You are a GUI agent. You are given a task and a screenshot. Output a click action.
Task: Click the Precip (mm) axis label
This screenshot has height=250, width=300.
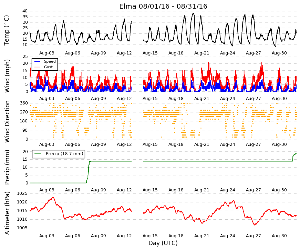click(7, 167)
